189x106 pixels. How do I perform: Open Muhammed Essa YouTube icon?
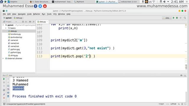45,6
